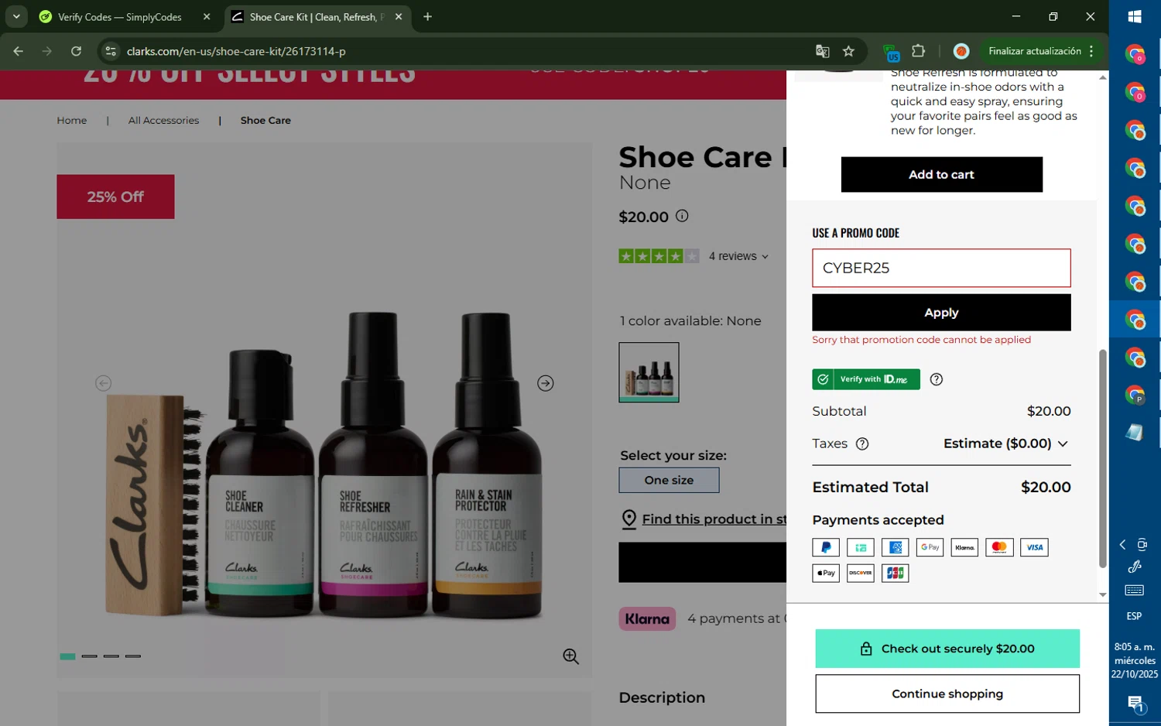Click the Klarna badge below size selector
The height and width of the screenshot is (726, 1161).
coord(647,618)
